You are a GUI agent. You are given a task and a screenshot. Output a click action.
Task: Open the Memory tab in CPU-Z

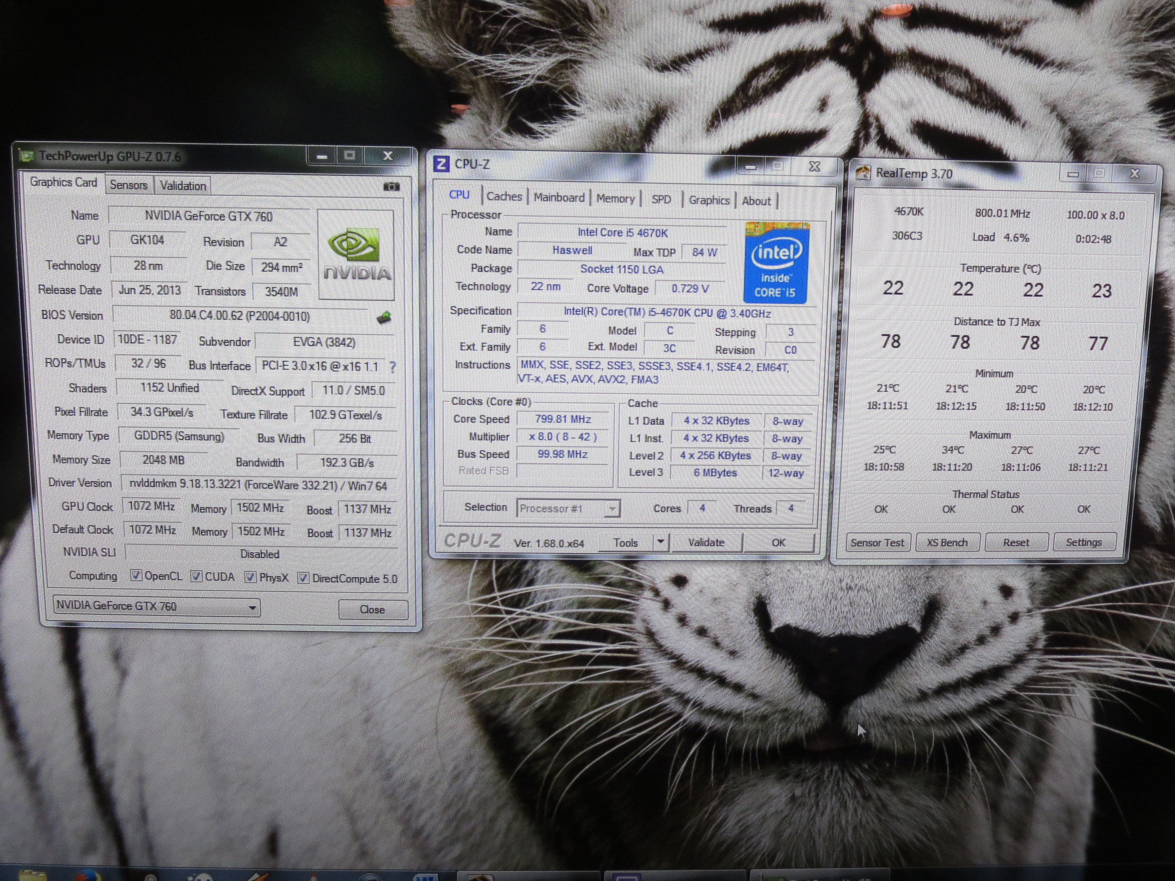point(615,199)
